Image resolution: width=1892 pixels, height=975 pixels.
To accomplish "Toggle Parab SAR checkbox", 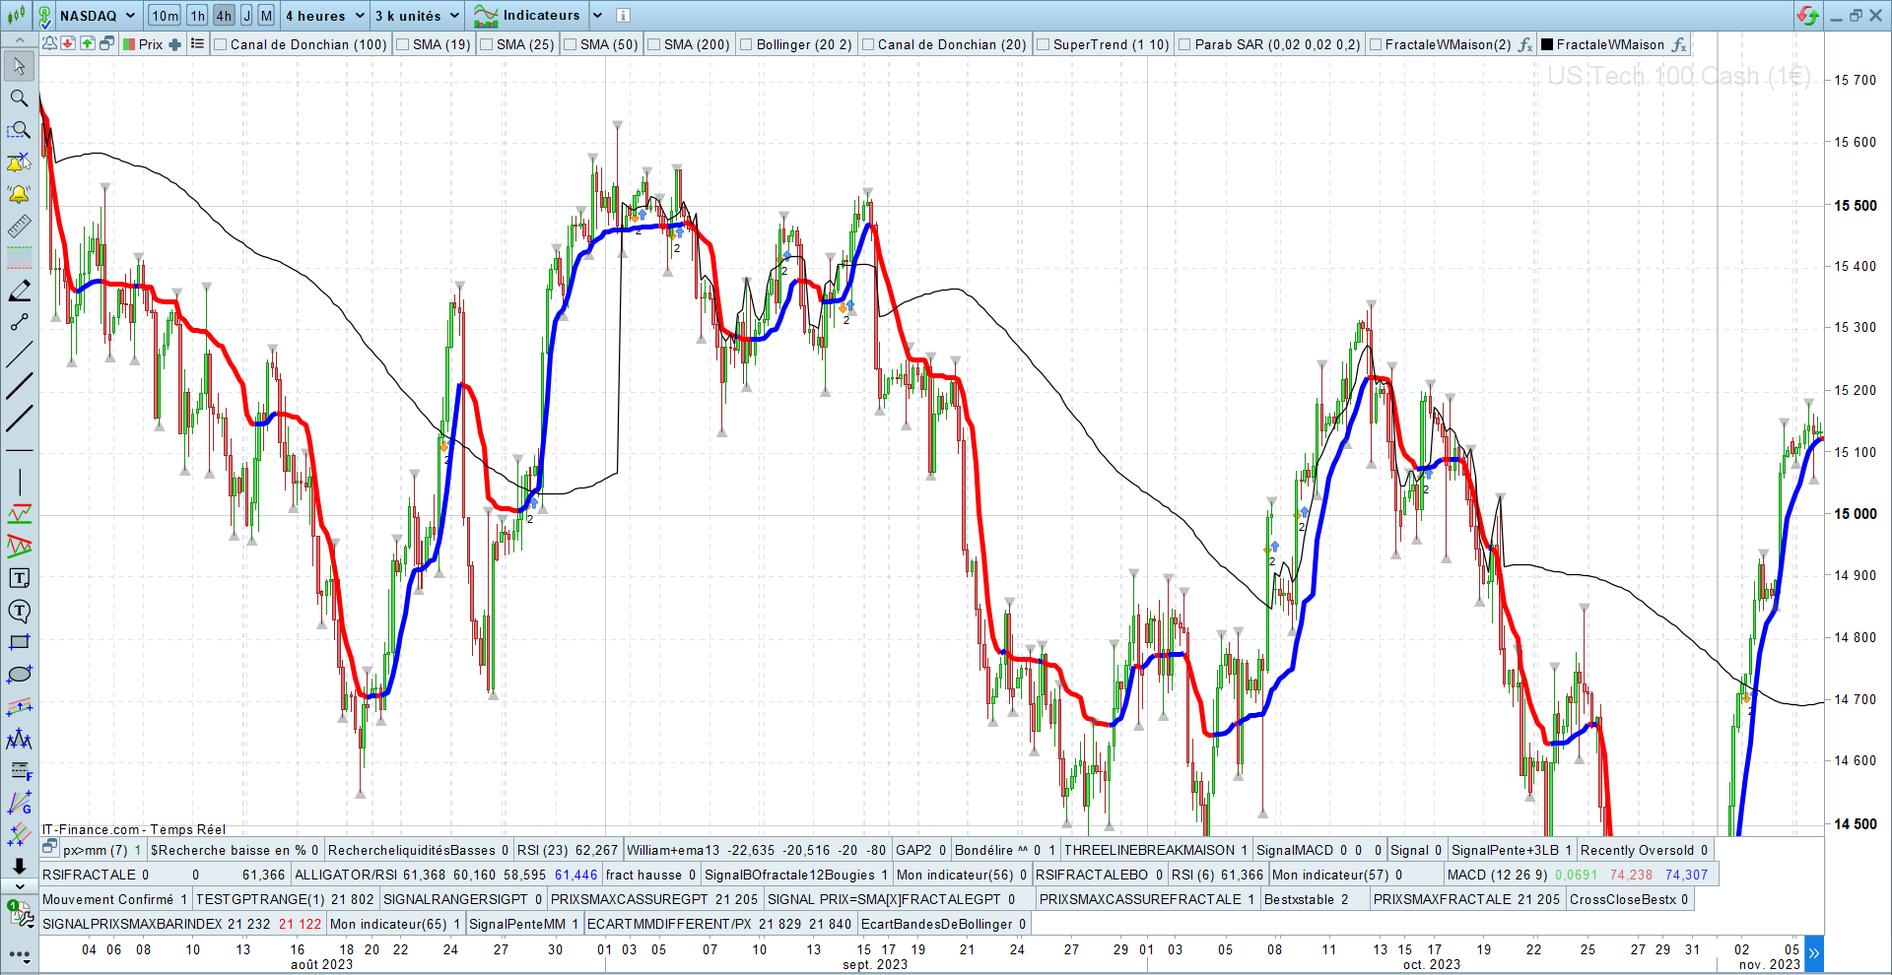I will pos(1185,44).
